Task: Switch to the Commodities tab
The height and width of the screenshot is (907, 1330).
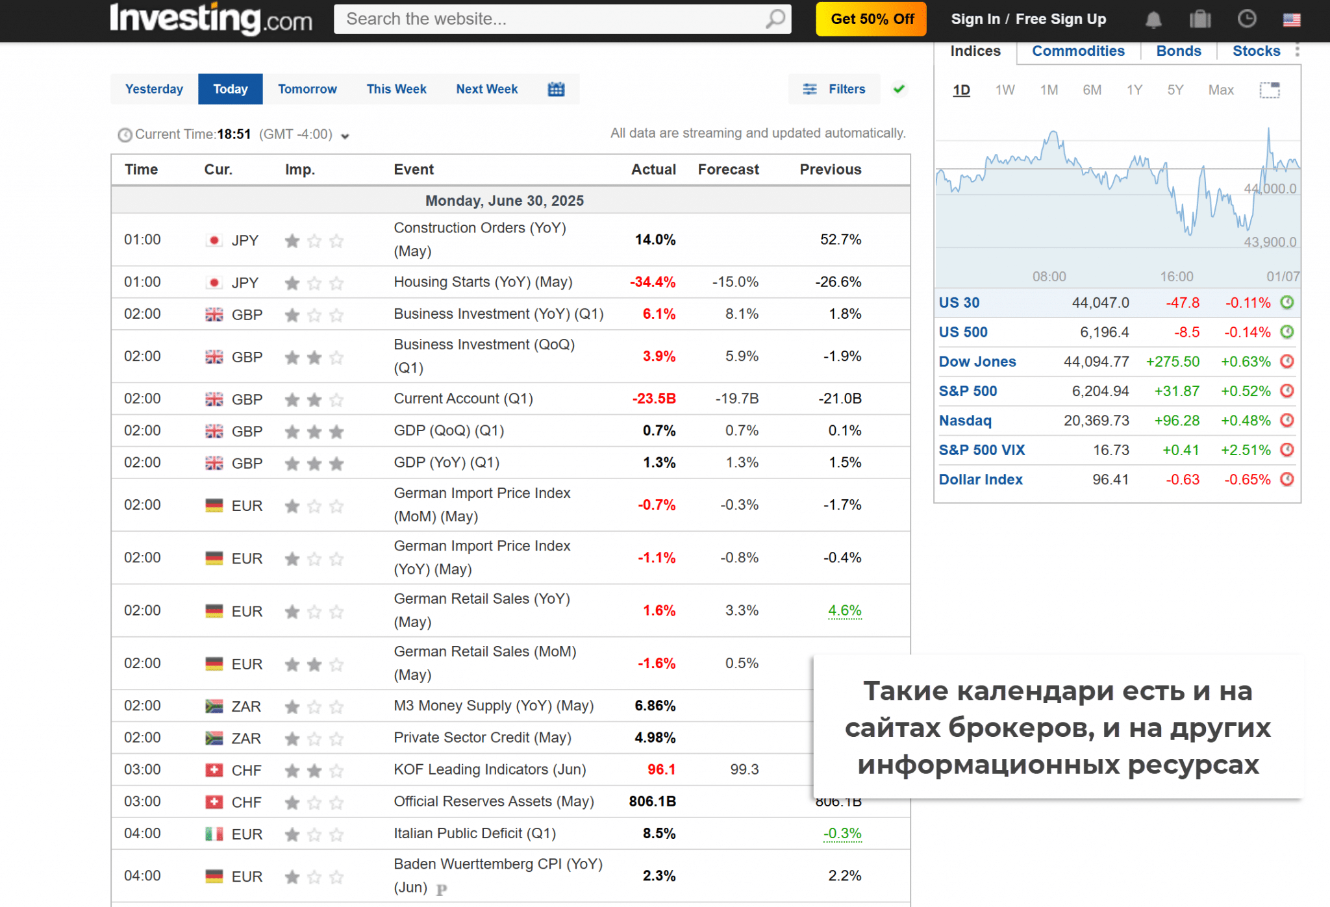Action: coord(1078,51)
